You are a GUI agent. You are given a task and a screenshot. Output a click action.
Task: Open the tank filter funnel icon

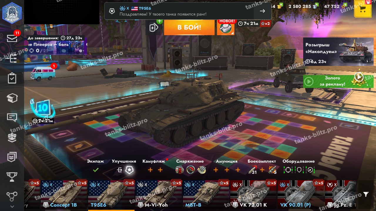click(366, 194)
